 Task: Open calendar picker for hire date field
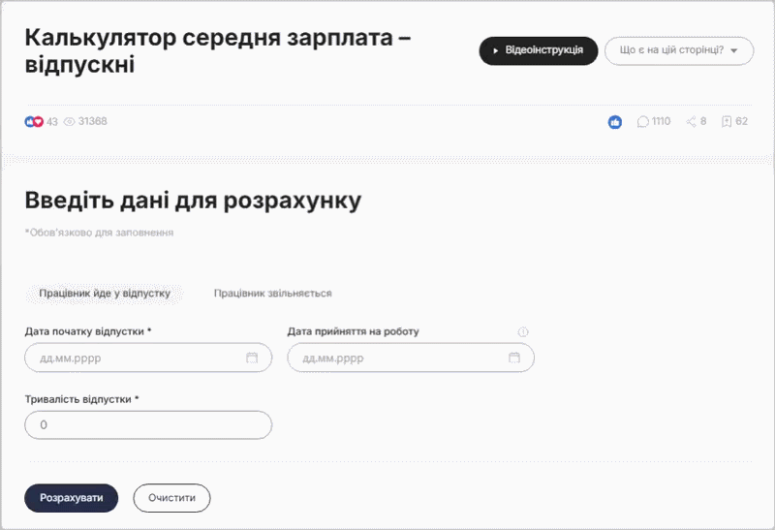click(514, 358)
